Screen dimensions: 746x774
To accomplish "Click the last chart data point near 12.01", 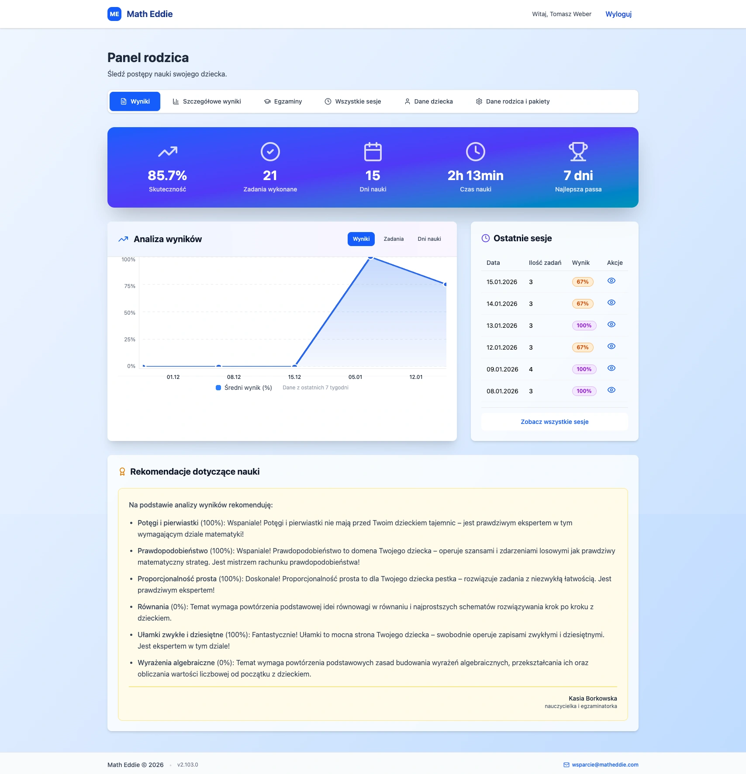I will tap(445, 285).
